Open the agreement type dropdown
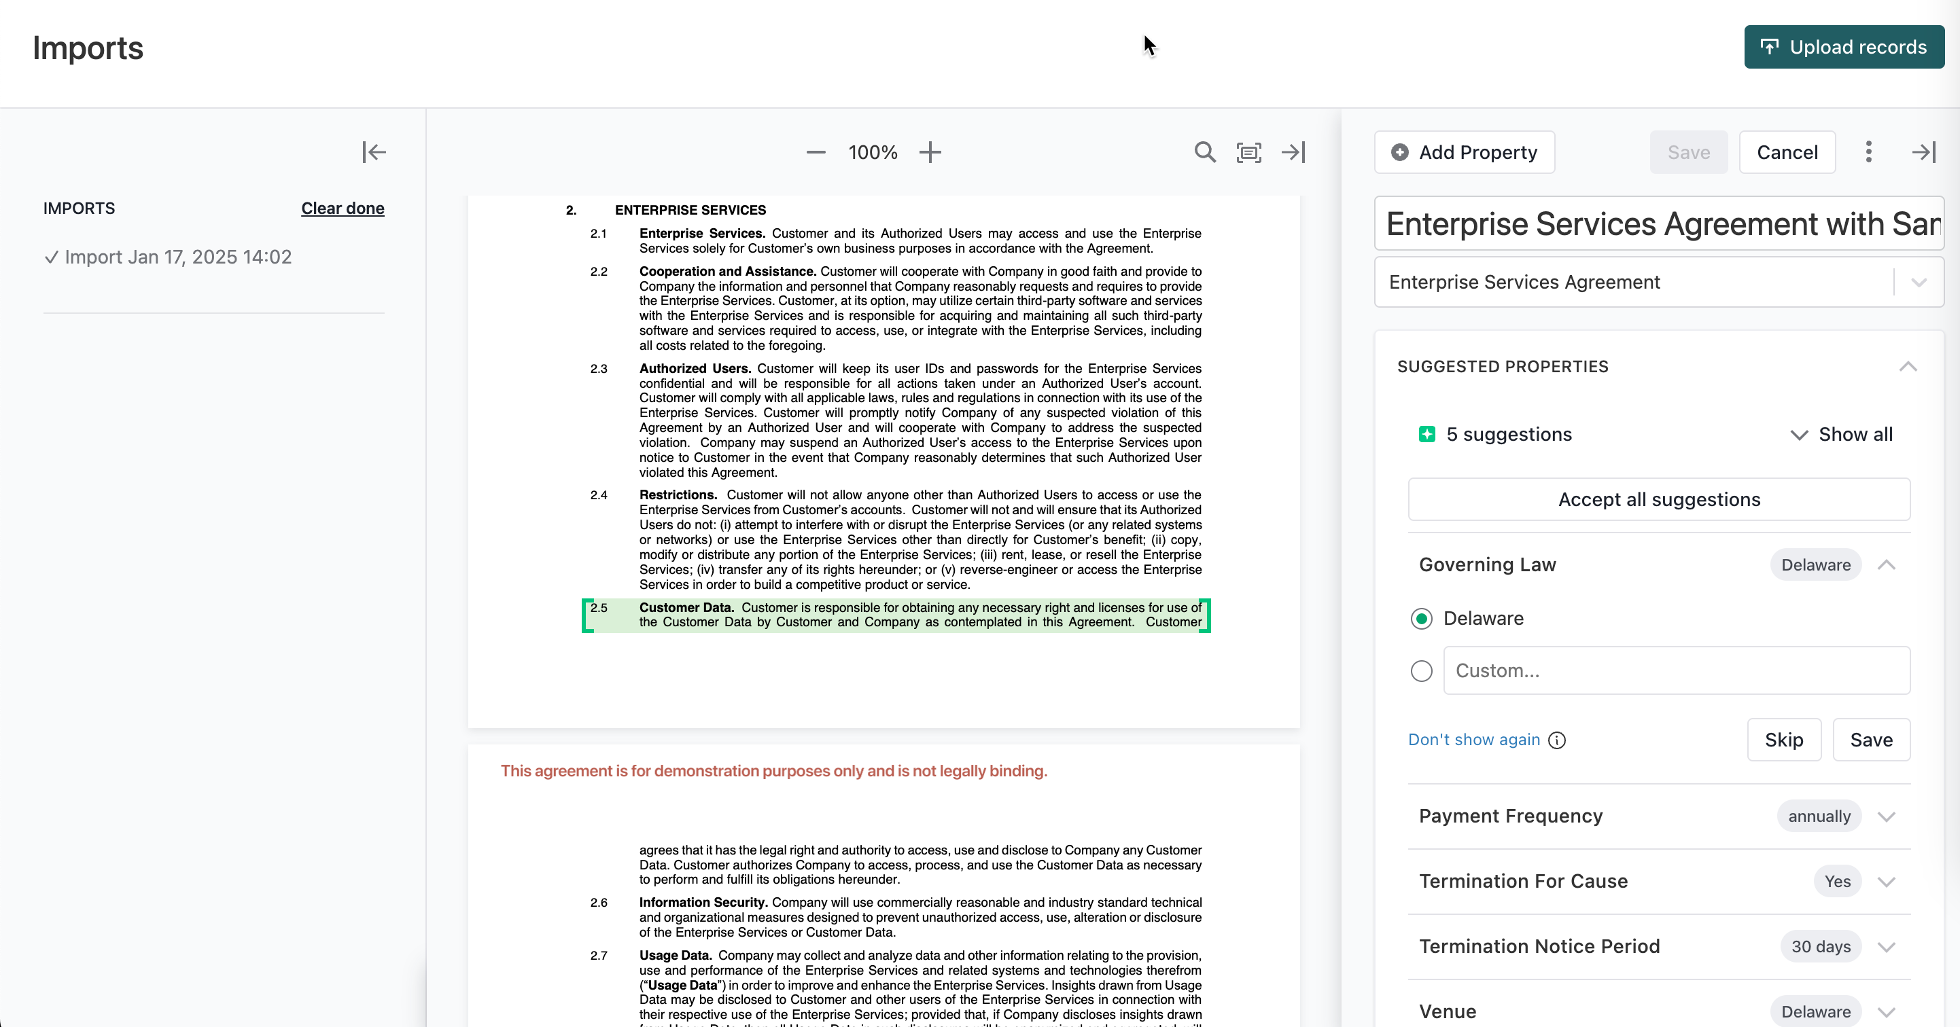1960x1027 pixels. coord(1918,282)
